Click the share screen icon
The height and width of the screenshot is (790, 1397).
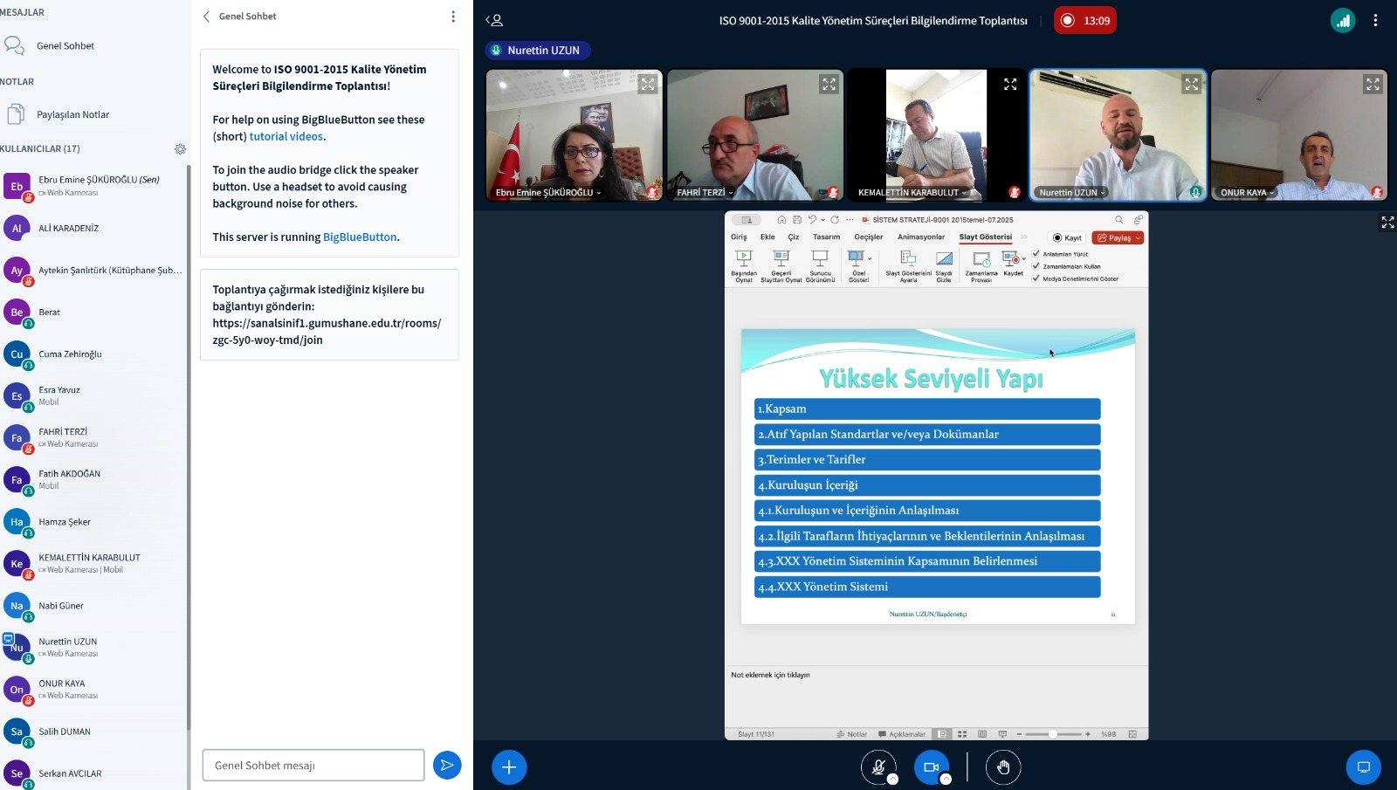point(1363,767)
